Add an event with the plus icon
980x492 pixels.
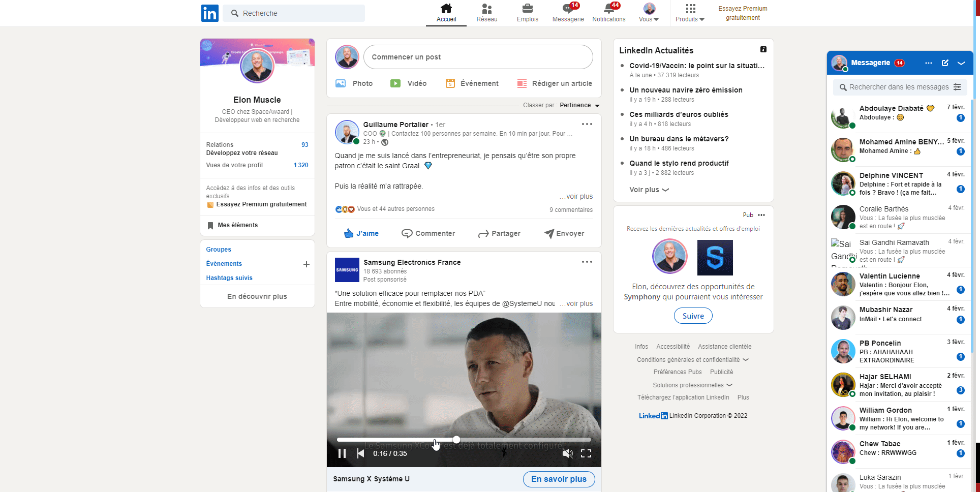(x=307, y=264)
